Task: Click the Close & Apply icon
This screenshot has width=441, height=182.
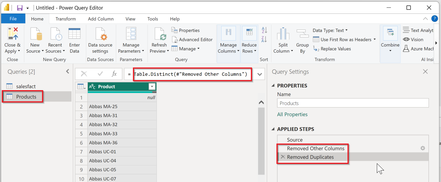Action: [13, 34]
